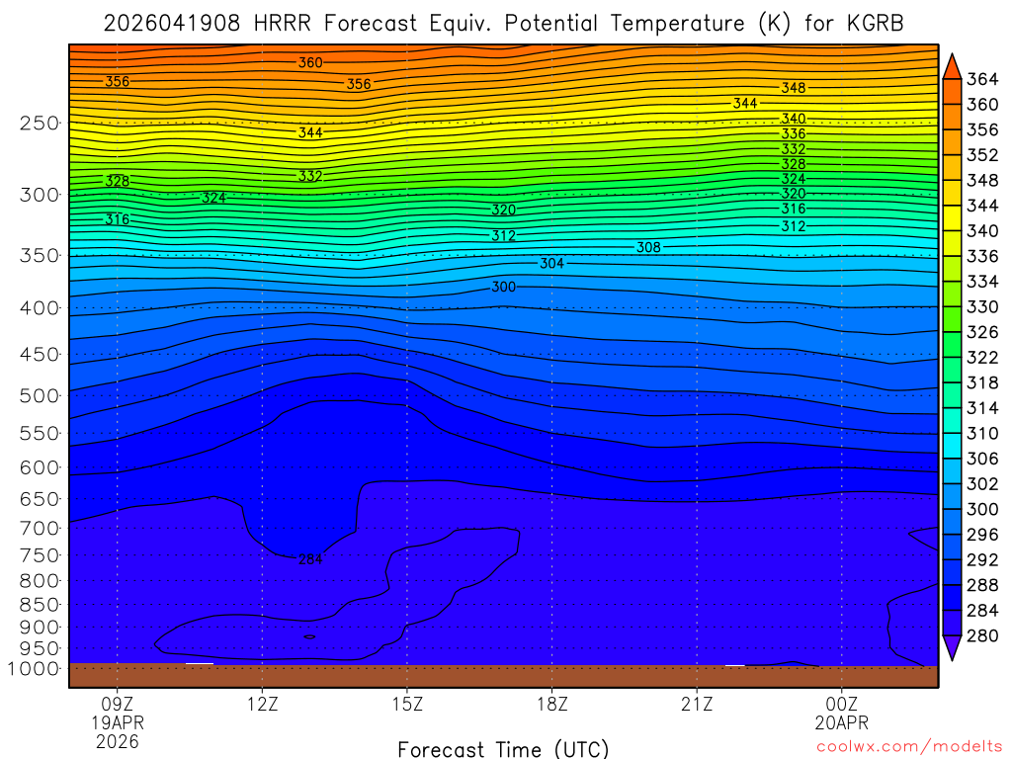
Task: Click the 00Z time axis label
Action: [842, 704]
